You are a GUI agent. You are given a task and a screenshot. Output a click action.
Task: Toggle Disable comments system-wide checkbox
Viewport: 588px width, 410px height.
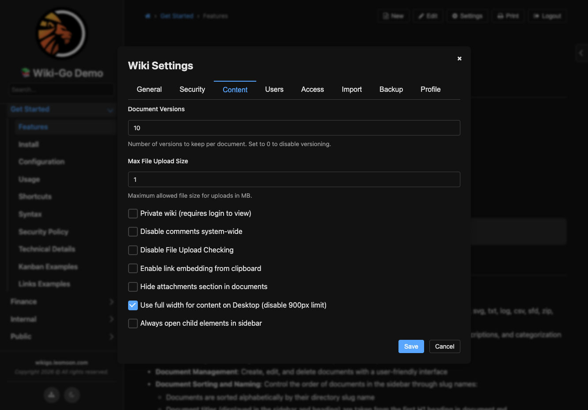(133, 232)
